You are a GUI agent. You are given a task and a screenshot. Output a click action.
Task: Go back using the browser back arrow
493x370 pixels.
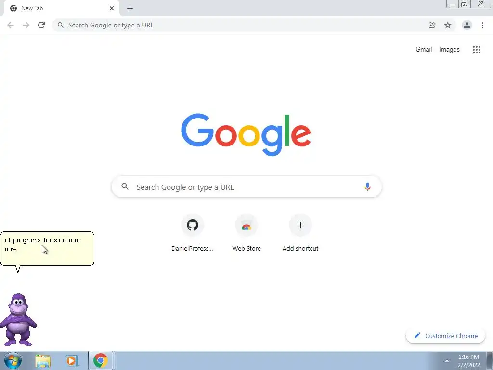pyautogui.click(x=11, y=25)
